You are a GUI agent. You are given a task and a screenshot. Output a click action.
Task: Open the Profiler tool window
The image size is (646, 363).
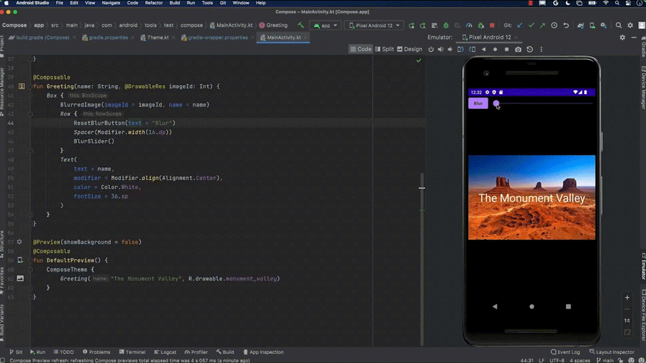[x=196, y=352]
